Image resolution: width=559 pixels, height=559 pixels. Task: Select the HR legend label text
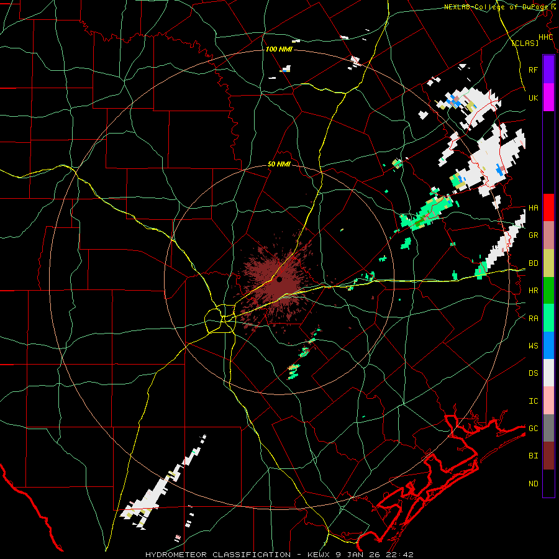533,291
